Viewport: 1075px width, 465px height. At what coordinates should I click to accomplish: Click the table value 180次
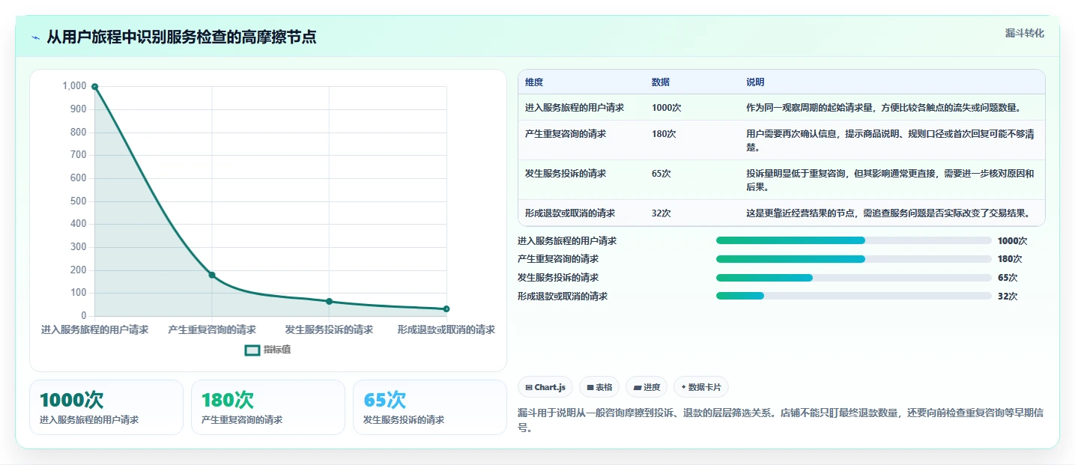point(664,134)
